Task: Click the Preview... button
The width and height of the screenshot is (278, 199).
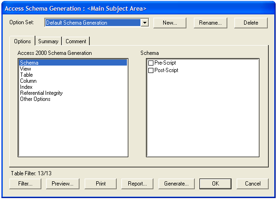Action: (63, 184)
